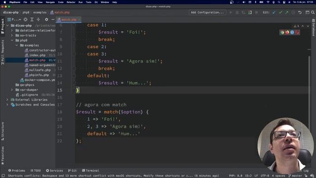This screenshot has width=316, height=178.
Task: Open the Services tool window
Action: 54,171
